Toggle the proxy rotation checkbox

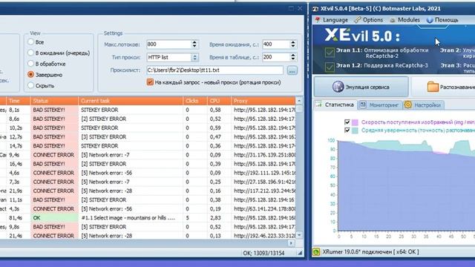pyautogui.click(x=150, y=82)
